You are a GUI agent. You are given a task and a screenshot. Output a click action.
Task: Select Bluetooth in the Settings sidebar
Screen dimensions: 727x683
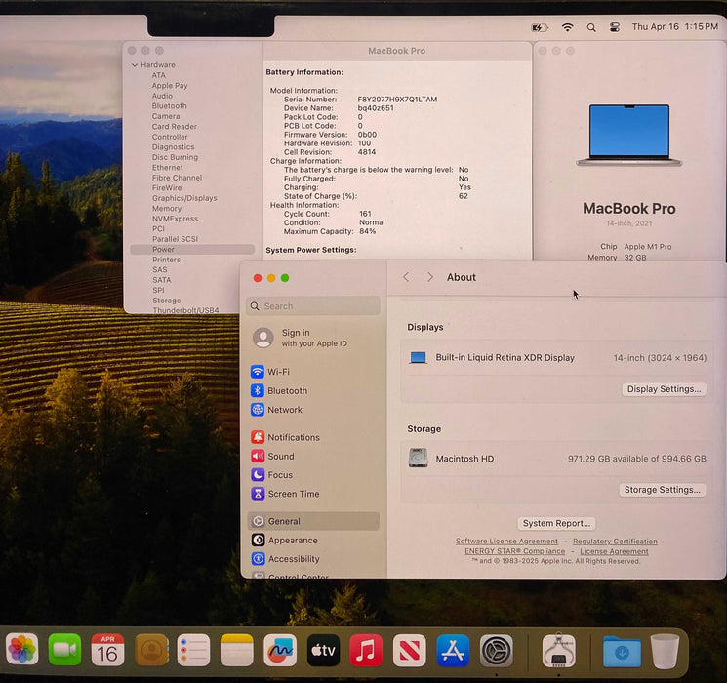click(x=313, y=390)
